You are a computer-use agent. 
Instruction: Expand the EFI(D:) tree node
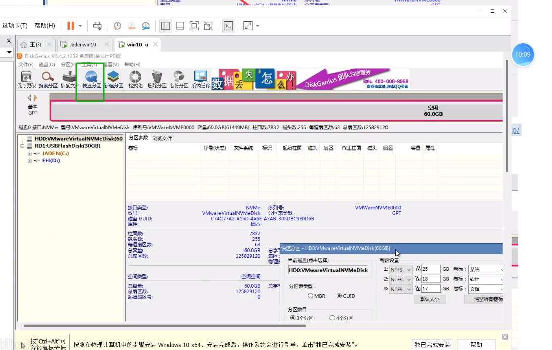tap(30, 161)
